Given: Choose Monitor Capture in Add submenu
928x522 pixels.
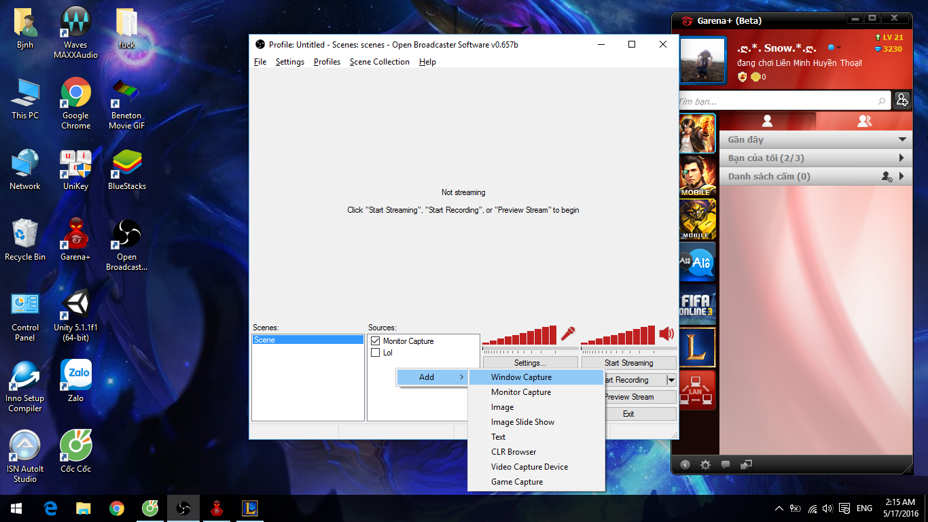Looking at the screenshot, I should pyautogui.click(x=536, y=392).
